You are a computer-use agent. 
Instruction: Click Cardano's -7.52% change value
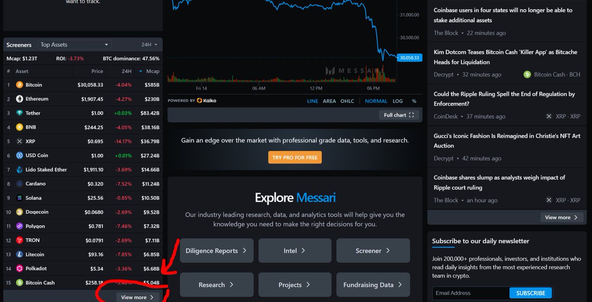click(x=123, y=183)
